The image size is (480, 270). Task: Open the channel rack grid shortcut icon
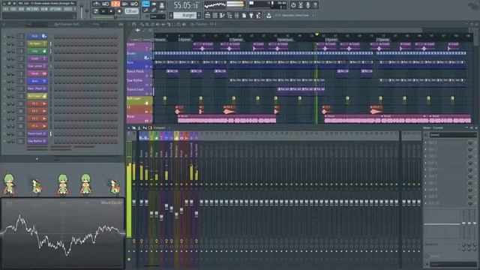pos(215,15)
